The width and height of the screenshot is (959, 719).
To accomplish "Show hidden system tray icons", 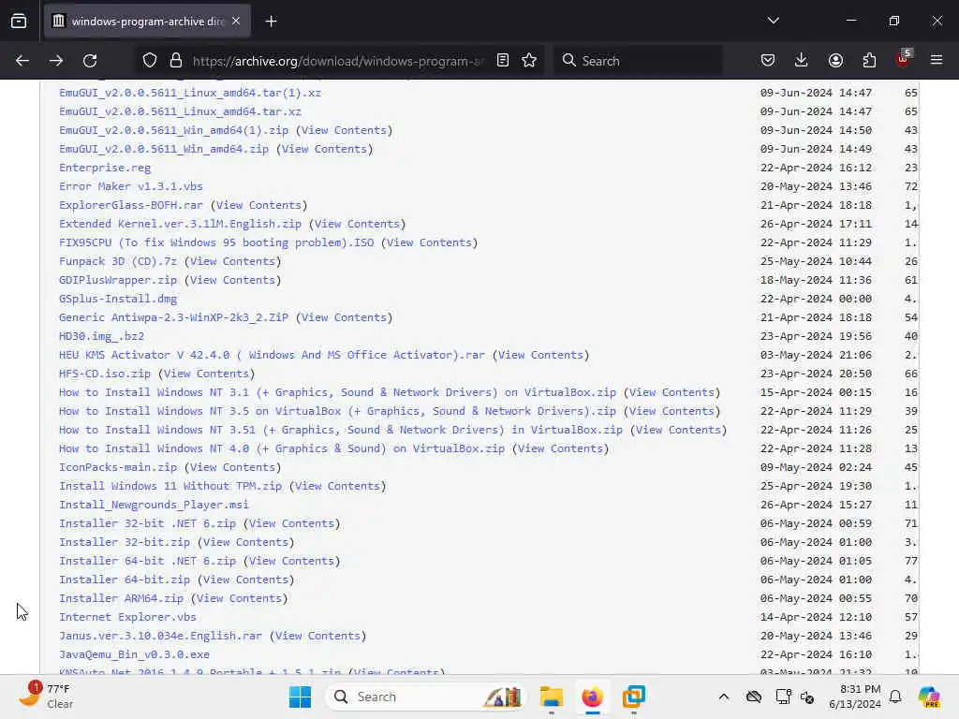I will point(724,697).
